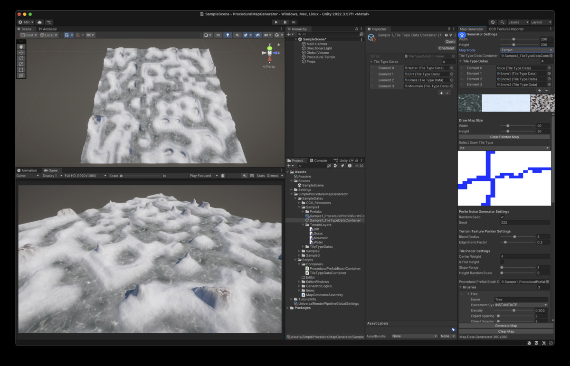This screenshot has height=366, width=570.
Task: Switch to the Animator tab
Action: click(48, 29)
